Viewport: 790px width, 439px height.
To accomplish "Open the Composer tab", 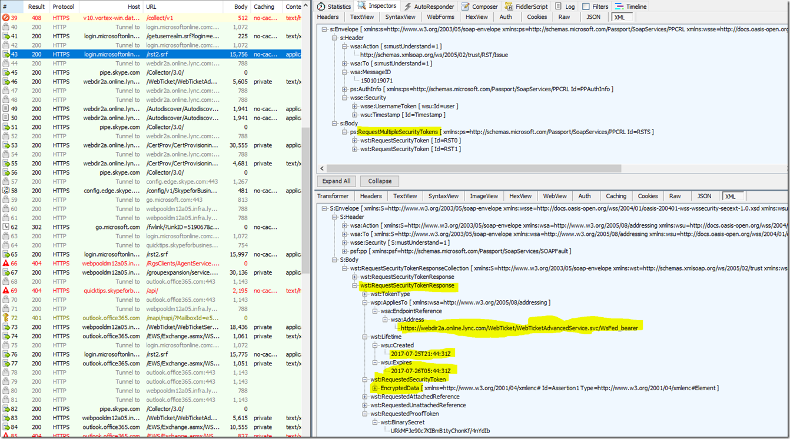I will click(x=480, y=6).
